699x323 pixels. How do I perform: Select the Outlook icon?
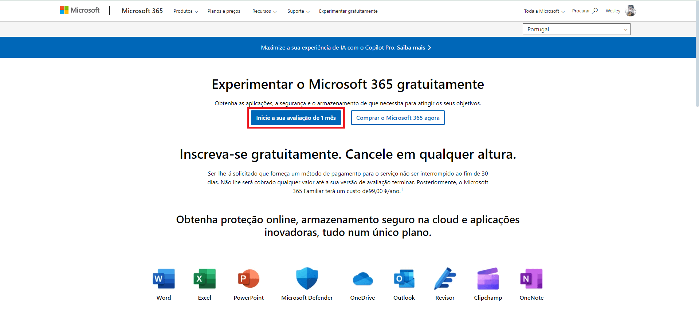404,279
